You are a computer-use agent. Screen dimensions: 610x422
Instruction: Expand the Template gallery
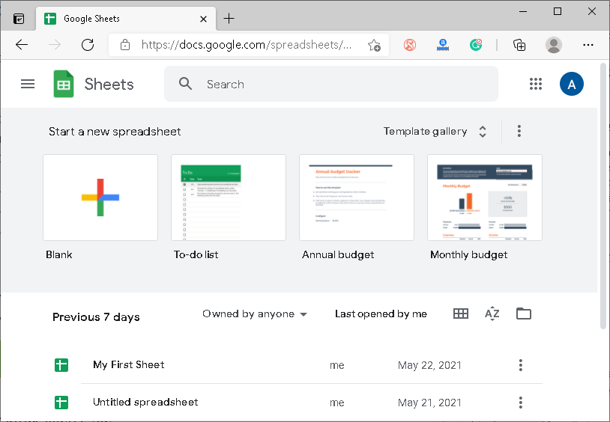pyautogui.click(x=435, y=132)
